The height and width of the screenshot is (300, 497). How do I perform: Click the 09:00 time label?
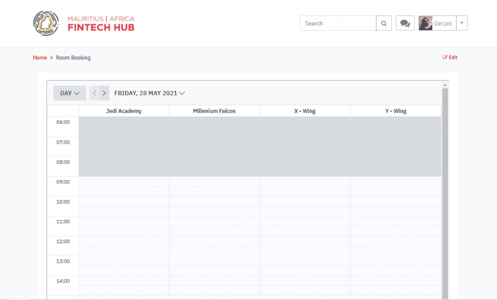[63, 182]
